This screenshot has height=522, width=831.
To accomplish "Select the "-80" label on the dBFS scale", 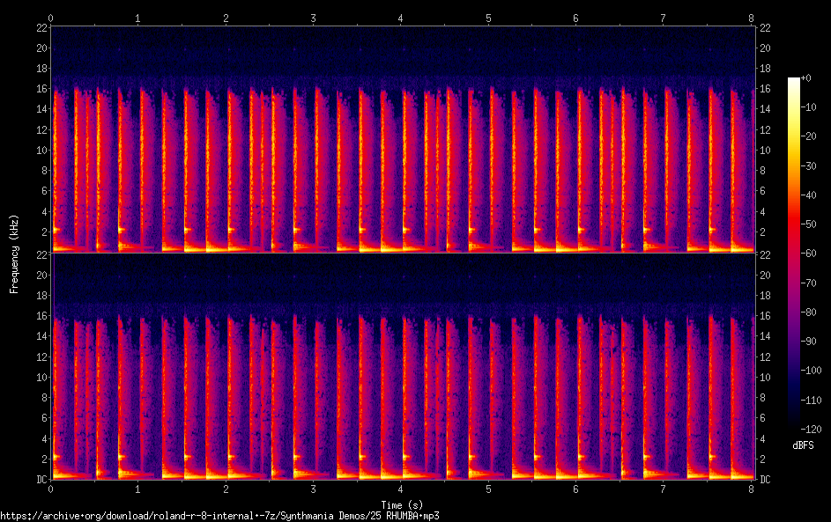I will tap(809, 312).
